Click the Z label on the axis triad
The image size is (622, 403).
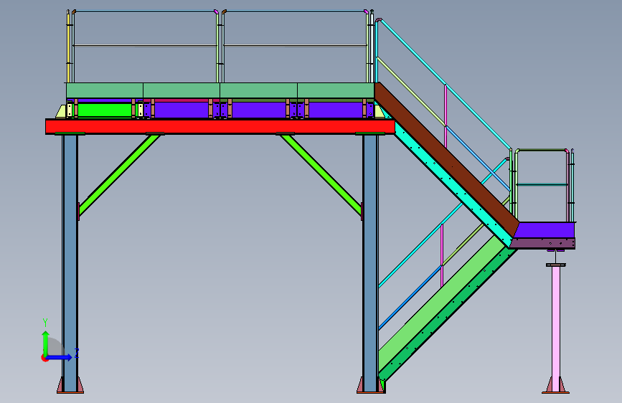[x=77, y=353]
